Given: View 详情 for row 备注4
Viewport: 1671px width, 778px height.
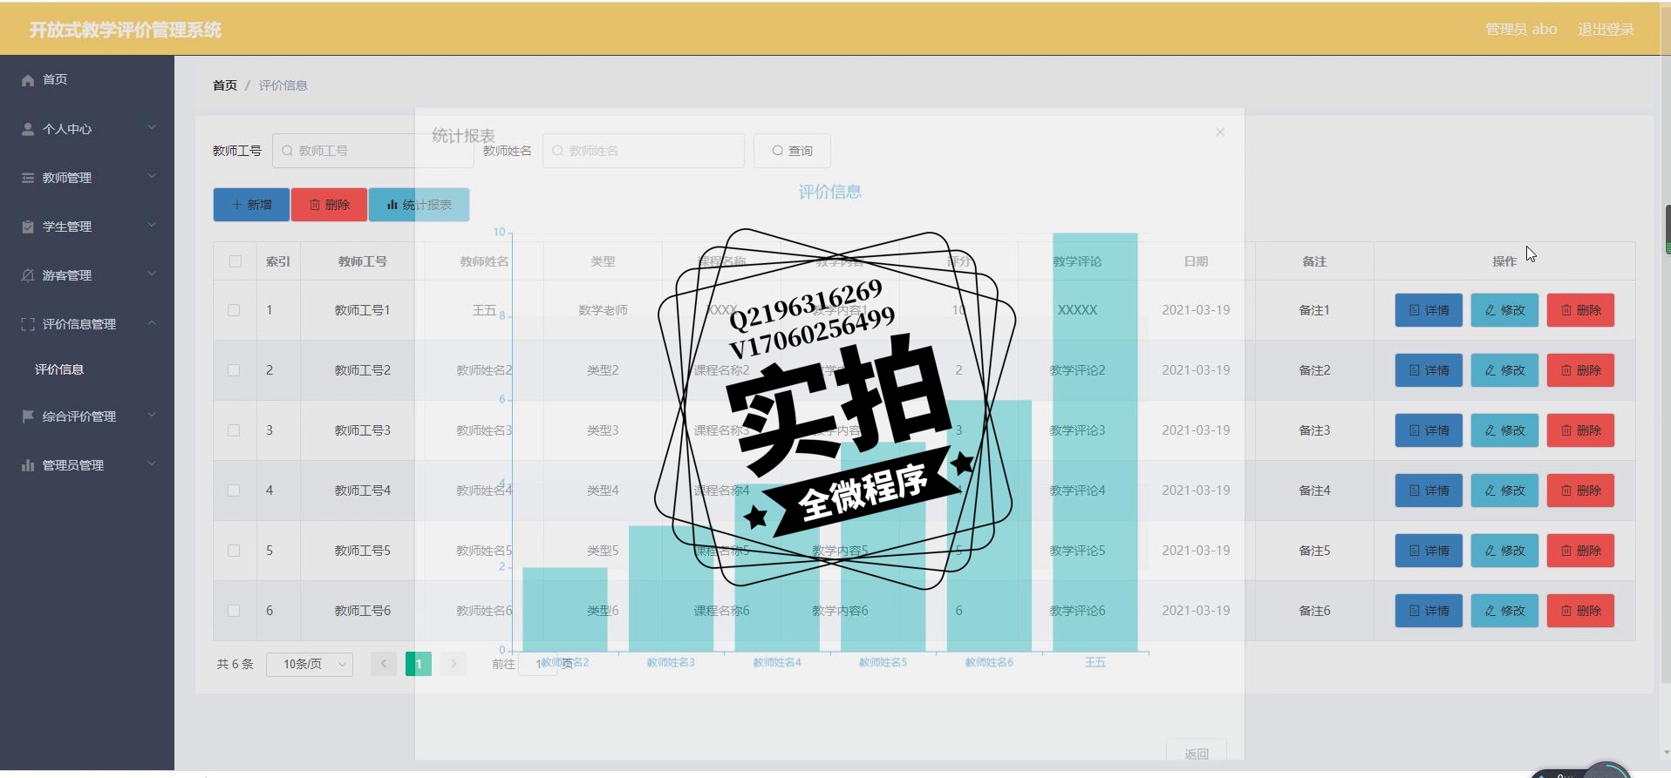Looking at the screenshot, I should (x=1429, y=490).
